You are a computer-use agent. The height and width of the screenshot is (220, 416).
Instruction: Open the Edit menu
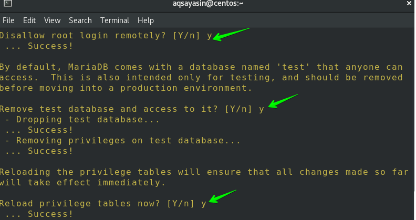(29, 20)
